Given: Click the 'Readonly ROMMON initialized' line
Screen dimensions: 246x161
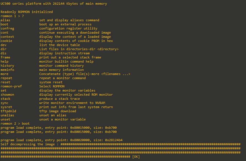Looking at the screenshot, I should pos(27,12).
